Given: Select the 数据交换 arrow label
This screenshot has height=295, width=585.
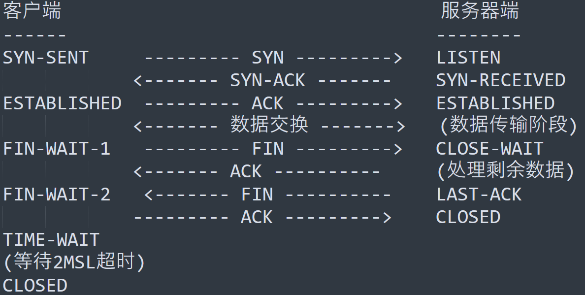Looking at the screenshot, I should point(269,125).
